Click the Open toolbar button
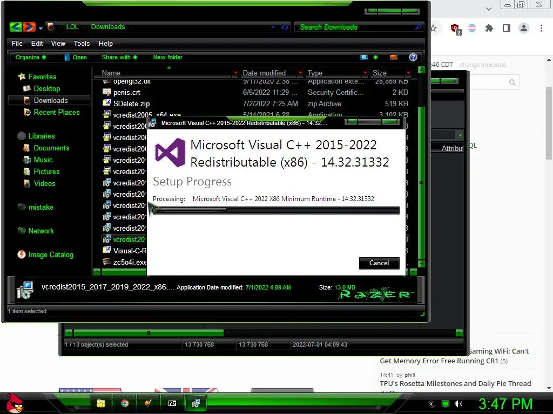553x414 pixels. (76, 57)
